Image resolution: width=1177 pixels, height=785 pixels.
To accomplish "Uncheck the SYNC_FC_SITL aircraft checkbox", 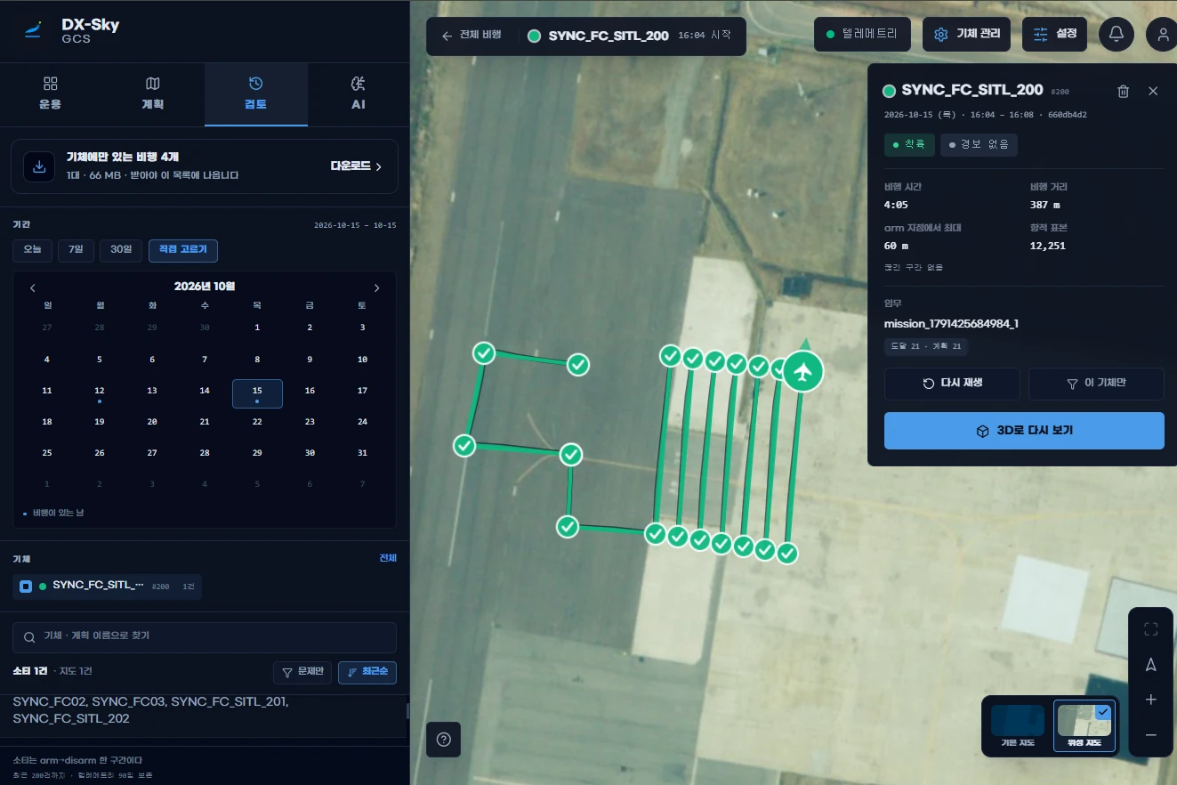I will click(x=26, y=587).
